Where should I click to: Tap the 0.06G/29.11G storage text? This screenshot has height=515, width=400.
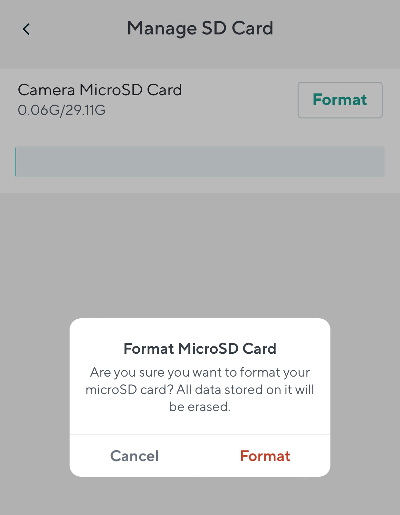[62, 110]
